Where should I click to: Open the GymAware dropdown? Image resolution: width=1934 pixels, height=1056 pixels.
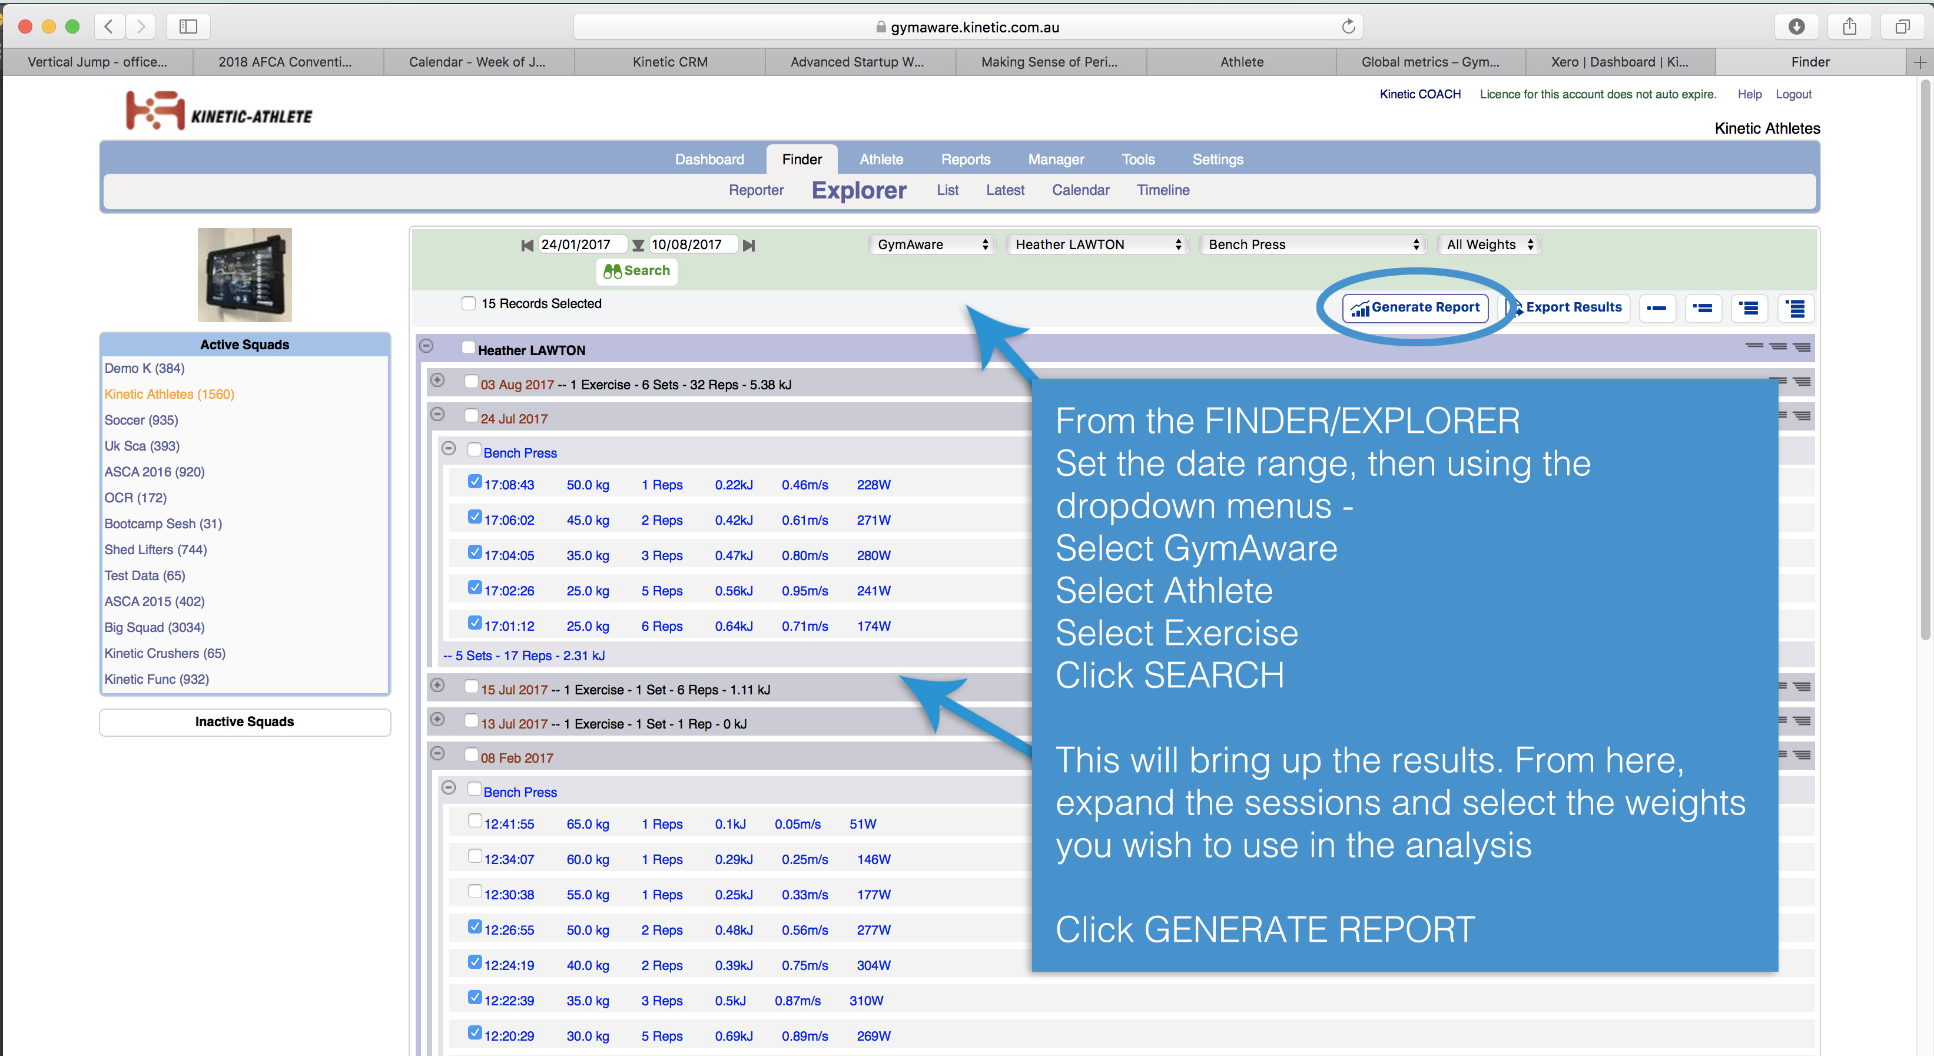click(x=933, y=245)
